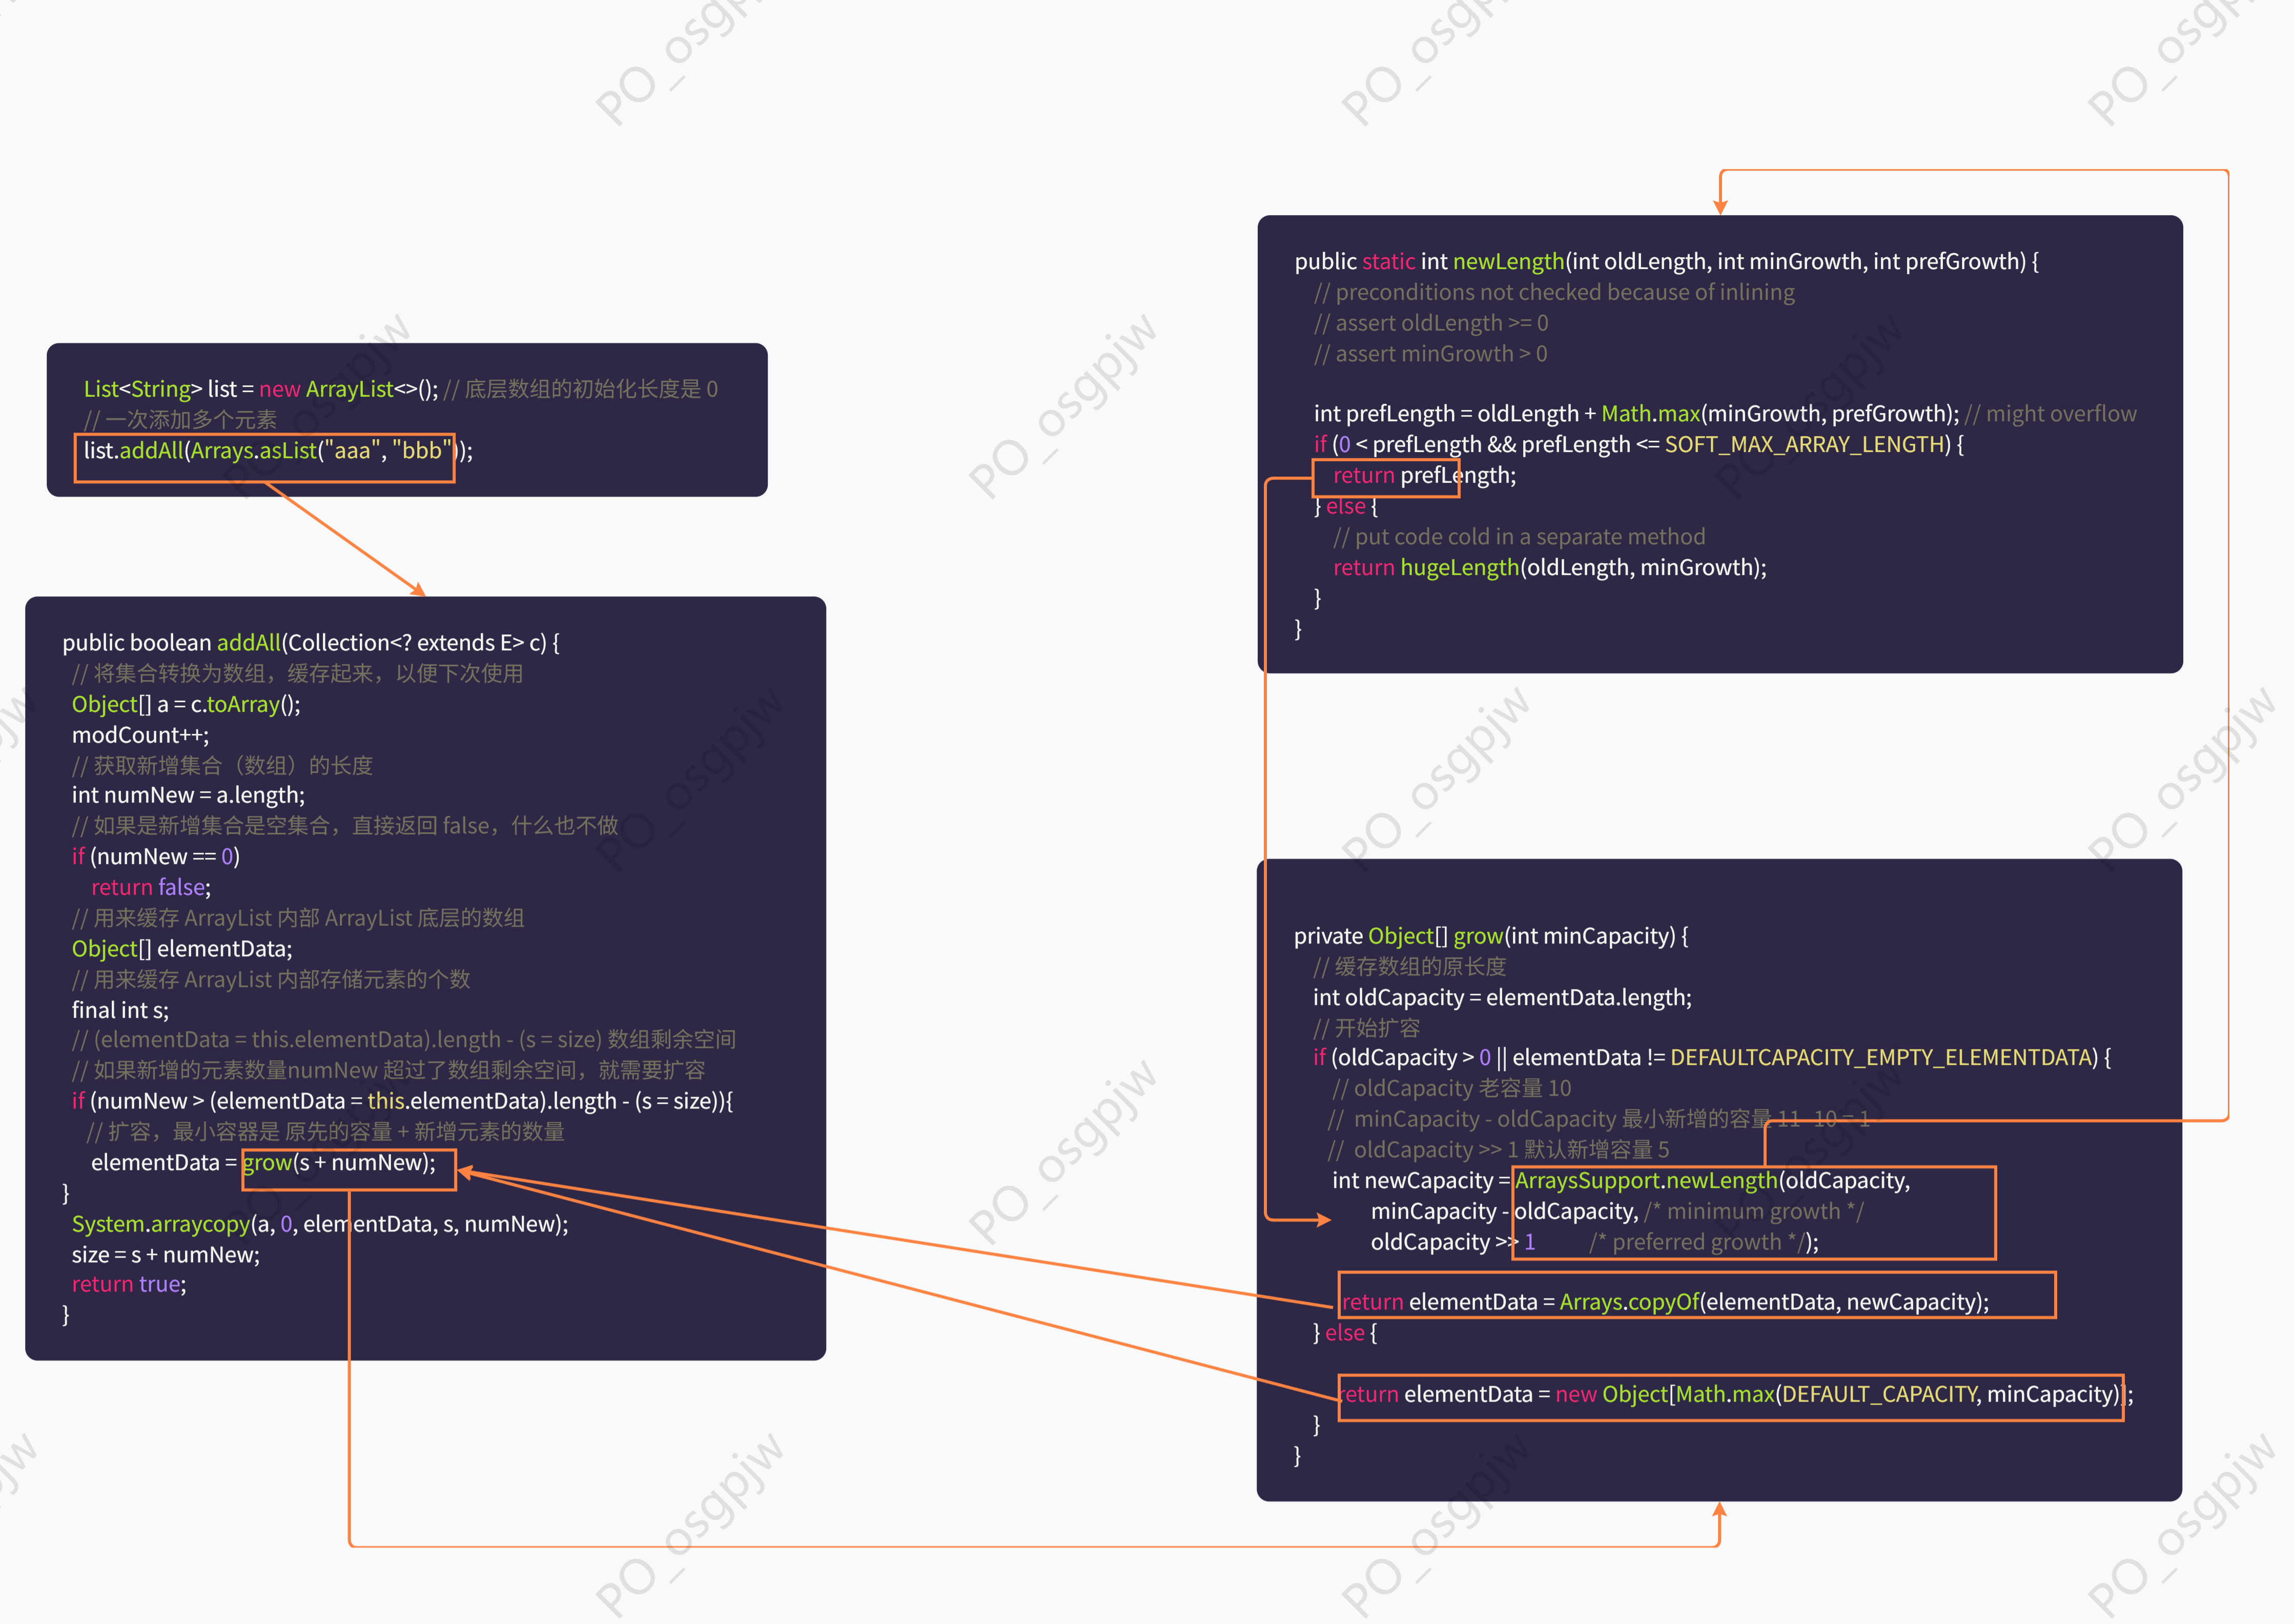This screenshot has width=2294, height=1624.
Task: Click the 'size = s + numNew' line
Action: click(x=166, y=1255)
